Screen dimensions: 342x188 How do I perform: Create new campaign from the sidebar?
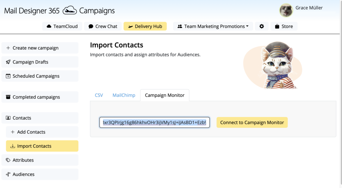point(40,48)
